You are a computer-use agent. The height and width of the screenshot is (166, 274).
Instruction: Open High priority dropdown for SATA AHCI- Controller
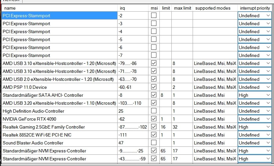(255, 95)
